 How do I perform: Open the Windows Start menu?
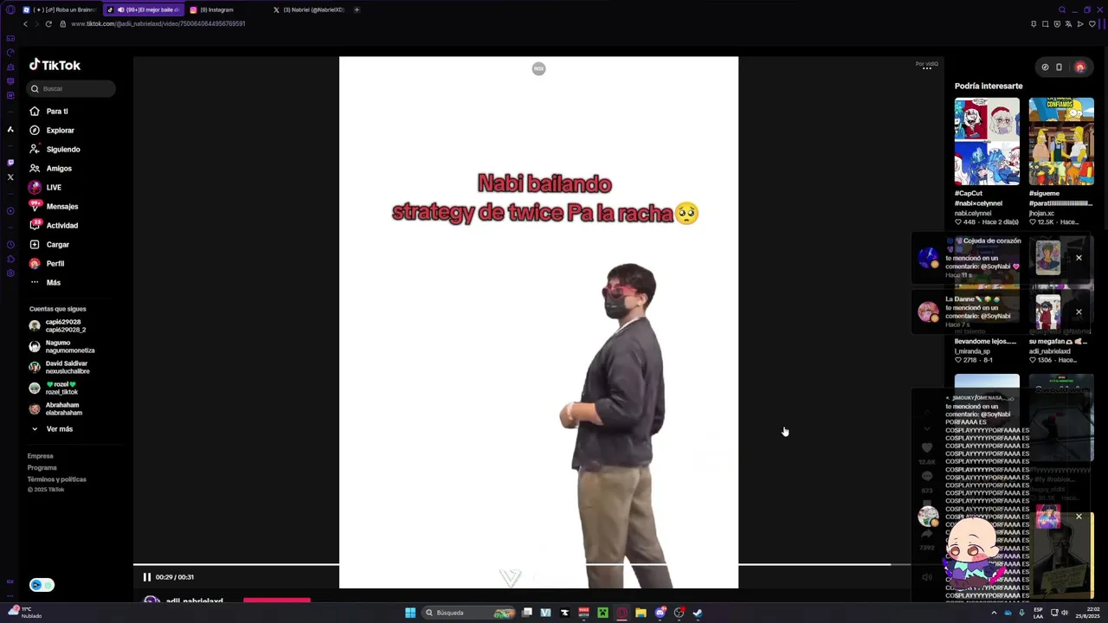pyautogui.click(x=410, y=613)
